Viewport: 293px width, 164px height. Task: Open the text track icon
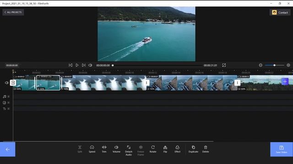(x=5, y=109)
